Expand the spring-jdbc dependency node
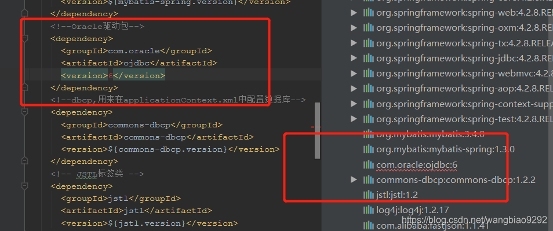 click(x=354, y=58)
